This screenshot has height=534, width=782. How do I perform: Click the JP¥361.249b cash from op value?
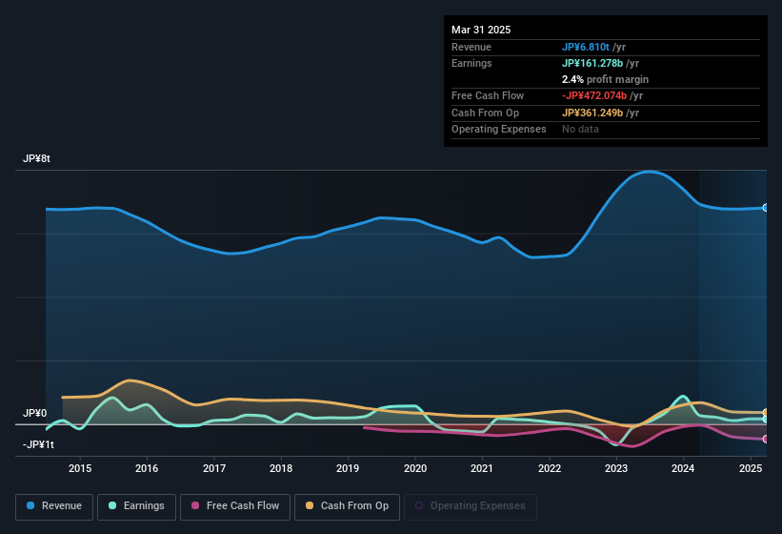click(x=592, y=113)
